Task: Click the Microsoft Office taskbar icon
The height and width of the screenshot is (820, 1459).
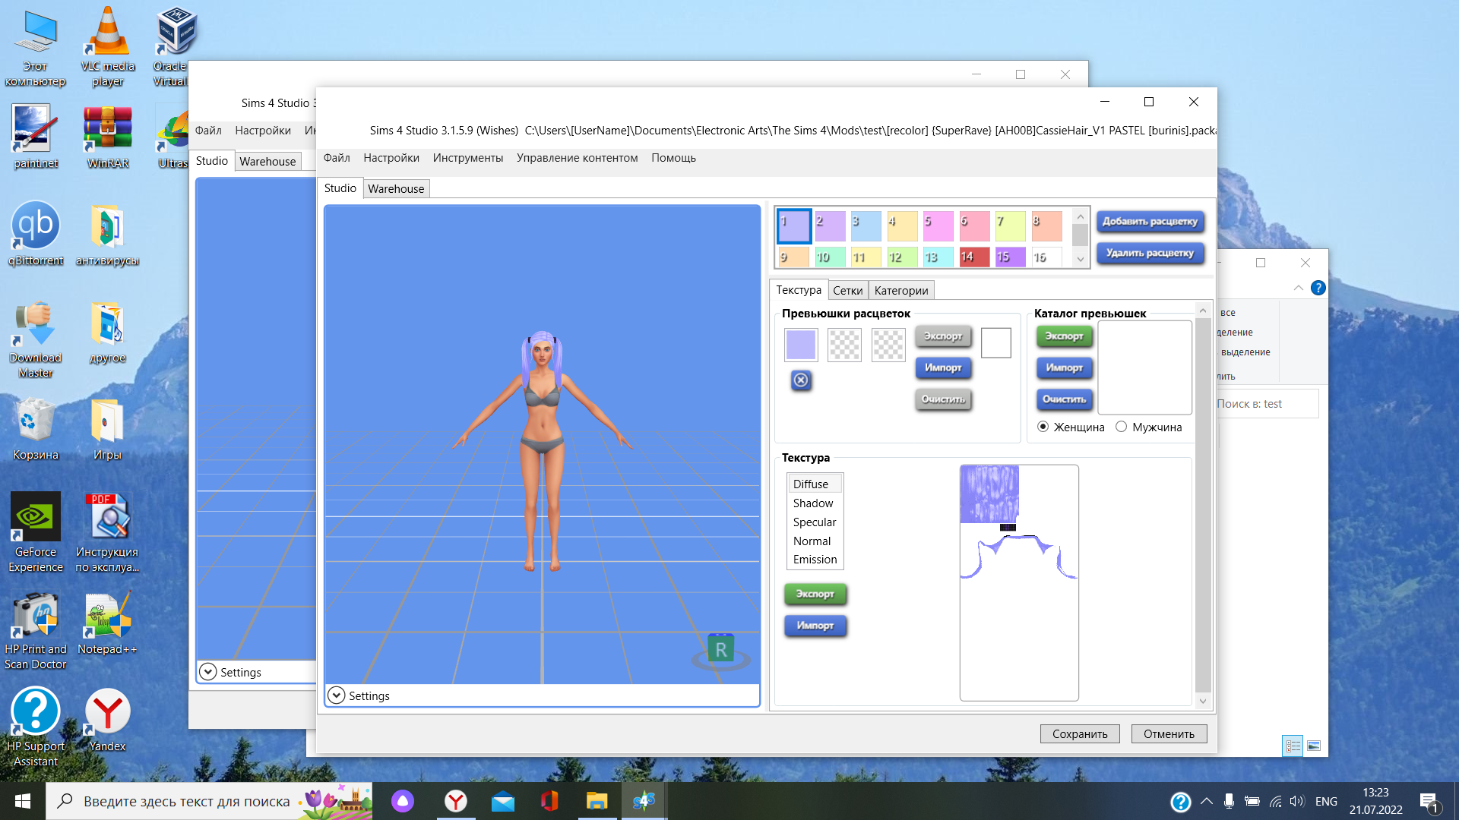Action: (x=549, y=801)
